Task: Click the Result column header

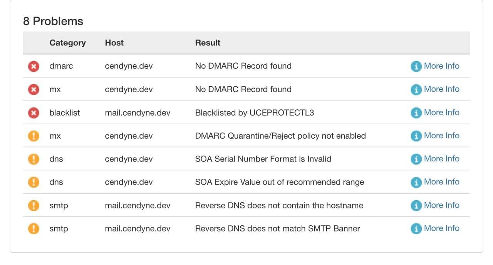Action: point(208,43)
